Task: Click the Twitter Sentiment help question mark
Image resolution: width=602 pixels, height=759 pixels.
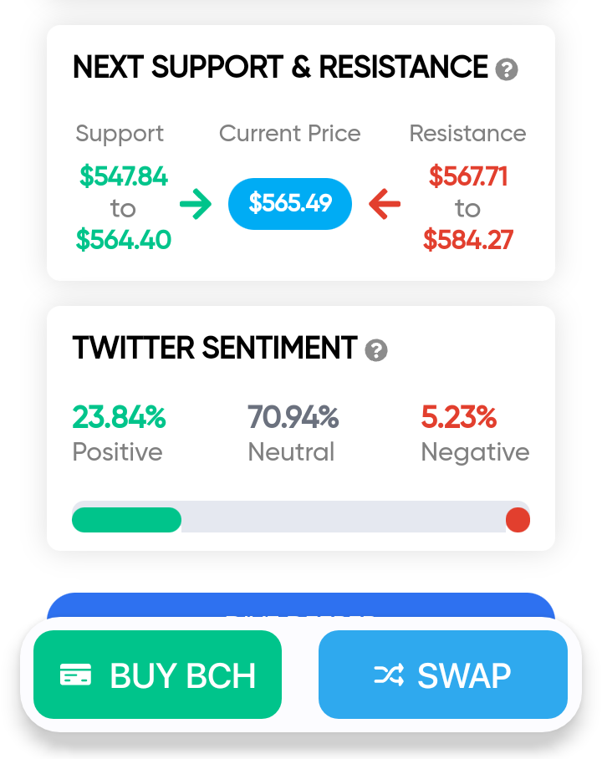Action: pyautogui.click(x=376, y=350)
